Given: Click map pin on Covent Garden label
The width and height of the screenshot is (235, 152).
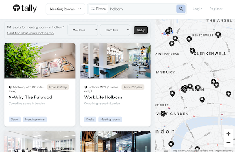Looking at the screenshot, I should tap(163, 114).
